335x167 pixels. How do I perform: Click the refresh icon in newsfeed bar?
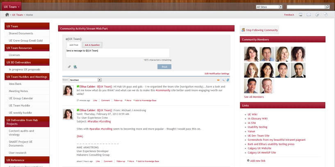click(x=228, y=80)
